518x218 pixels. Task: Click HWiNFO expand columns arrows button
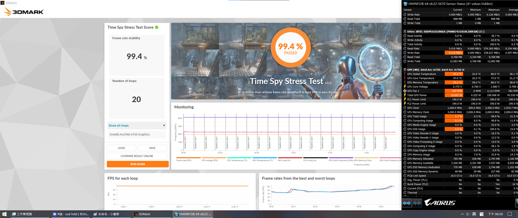407,203
